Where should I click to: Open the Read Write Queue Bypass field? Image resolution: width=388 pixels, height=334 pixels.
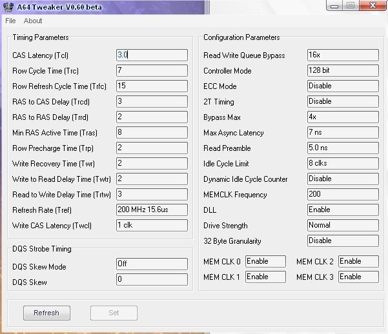point(343,55)
